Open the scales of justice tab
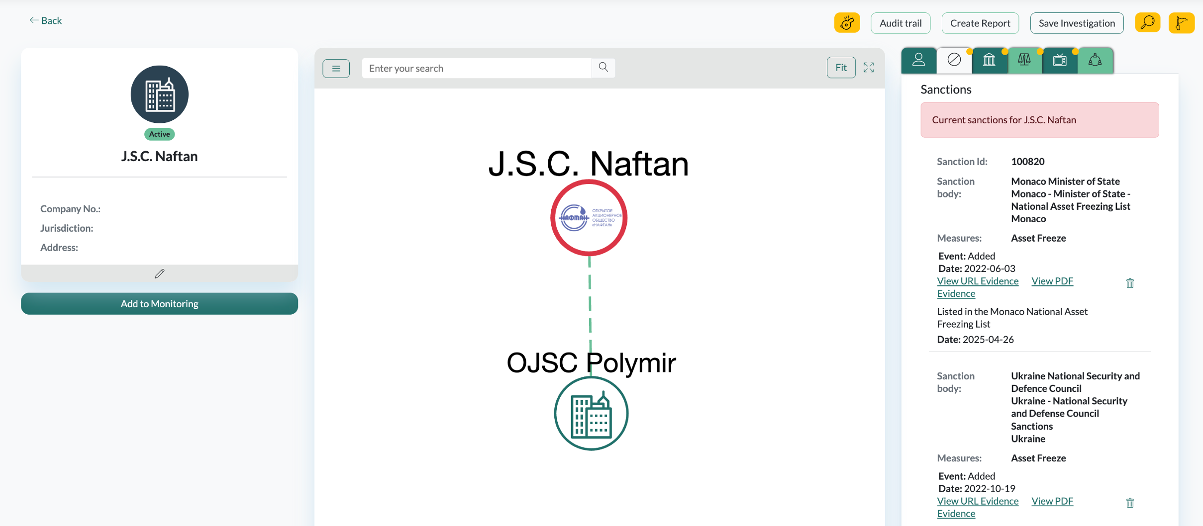The image size is (1203, 526). pyautogui.click(x=1024, y=60)
